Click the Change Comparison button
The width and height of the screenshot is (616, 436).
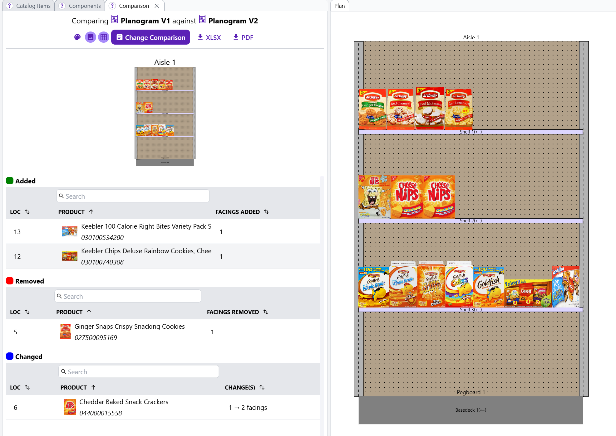coord(150,37)
